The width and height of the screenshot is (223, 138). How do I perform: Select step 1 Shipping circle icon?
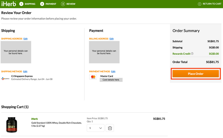click(x=21, y=4)
